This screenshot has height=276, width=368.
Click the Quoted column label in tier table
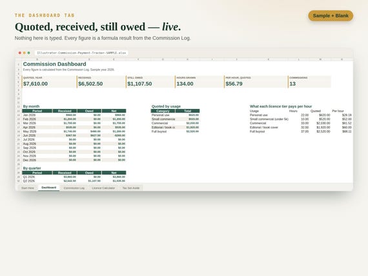(x=316, y=111)
